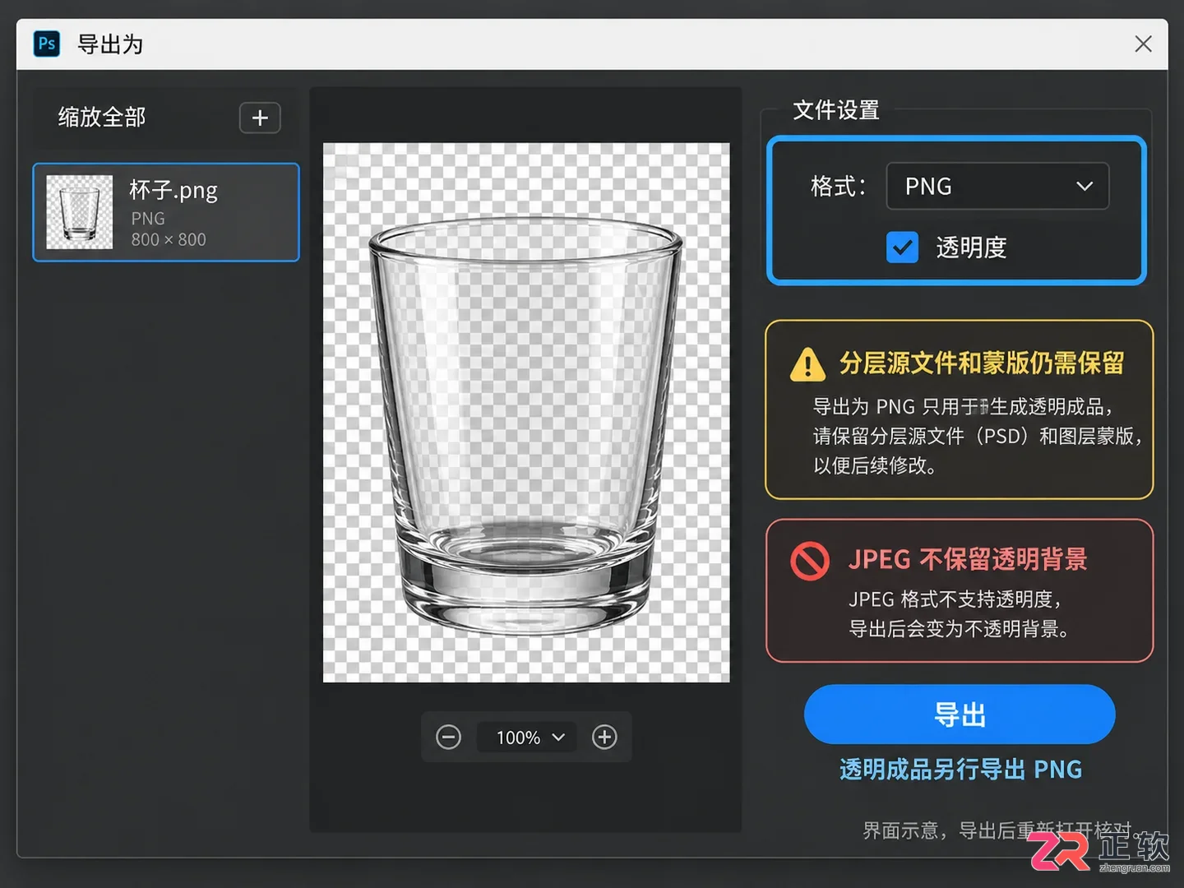Click the 文件设置 section heading
Image resolution: width=1184 pixels, height=888 pixels.
pyautogui.click(x=836, y=110)
